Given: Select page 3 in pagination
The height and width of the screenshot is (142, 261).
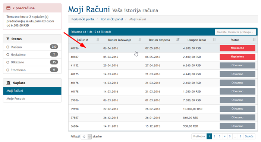Looking at the screenshot, I should click(x=220, y=136).
